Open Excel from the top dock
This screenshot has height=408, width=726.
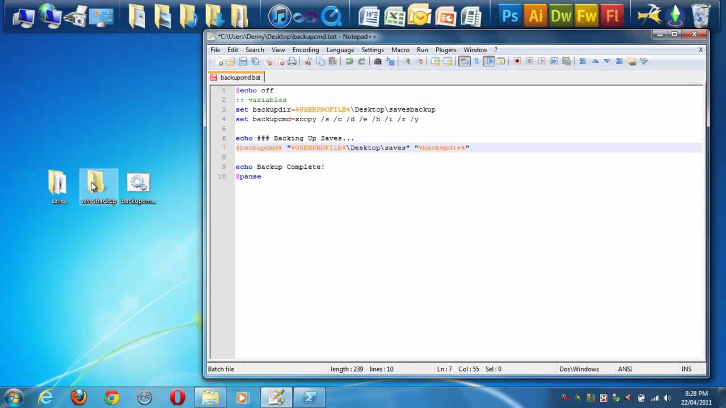[394, 15]
